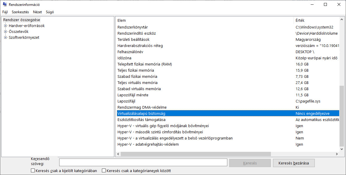Image resolution: width=346 pixels, height=175 pixels.
Task: Enable Keresés csak a kijelölt kategóriában checkbox
Action: point(33,171)
